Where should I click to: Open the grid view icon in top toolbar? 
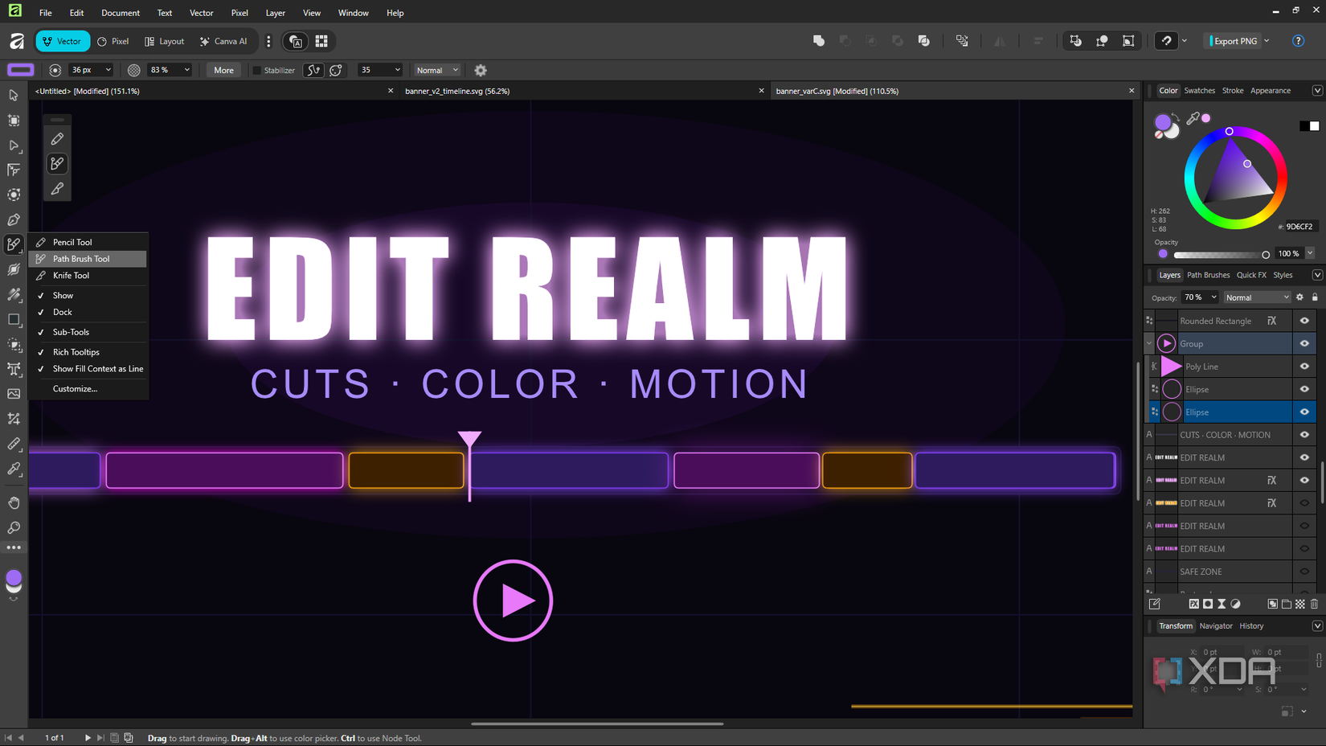tap(321, 41)
